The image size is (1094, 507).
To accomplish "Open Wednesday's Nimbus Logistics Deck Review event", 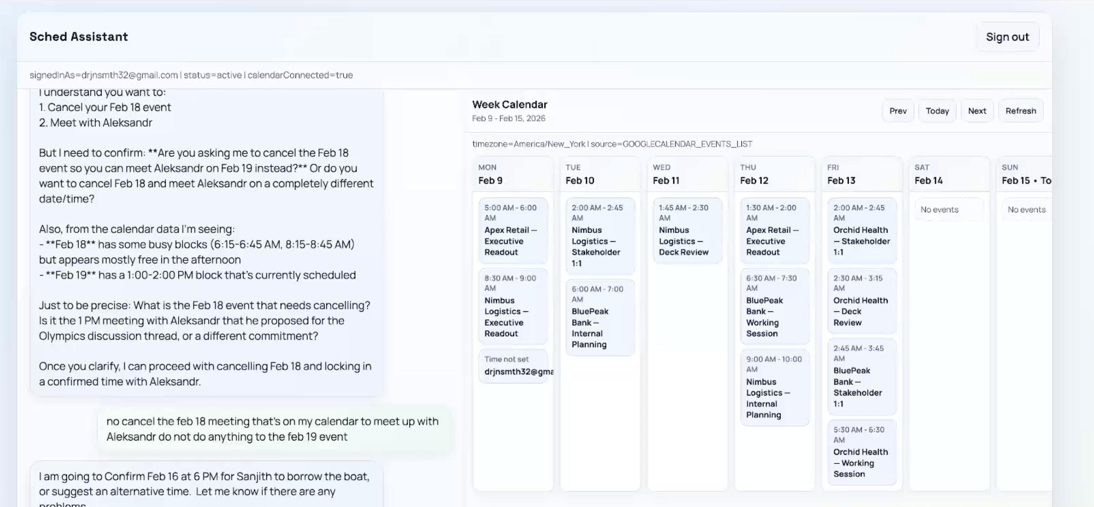I will tap(687, 230).
